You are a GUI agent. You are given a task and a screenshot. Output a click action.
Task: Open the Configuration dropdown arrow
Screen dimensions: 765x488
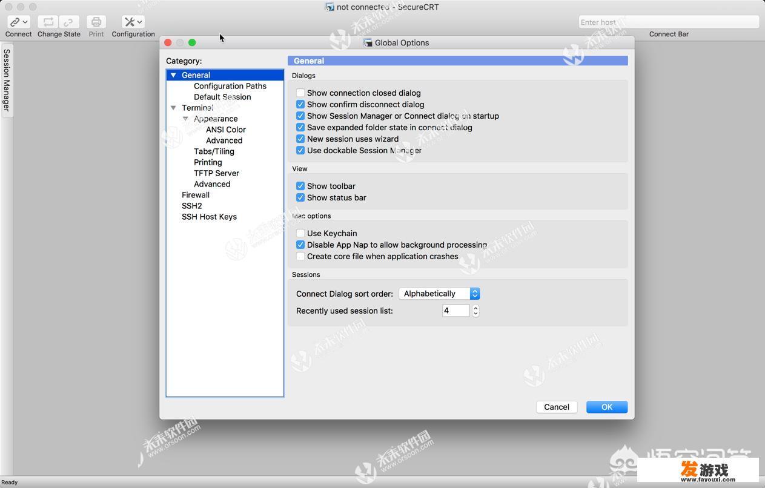pos(140,22)
